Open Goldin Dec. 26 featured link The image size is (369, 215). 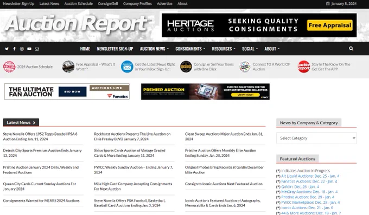[x=300, y=187]
